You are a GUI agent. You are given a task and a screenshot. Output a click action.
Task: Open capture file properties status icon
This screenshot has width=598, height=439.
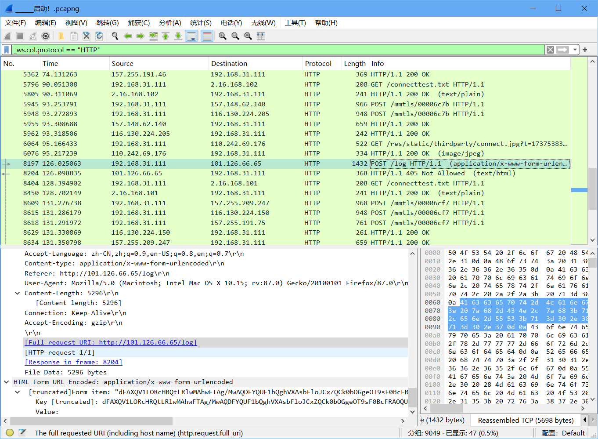click(x=22, y=432)
